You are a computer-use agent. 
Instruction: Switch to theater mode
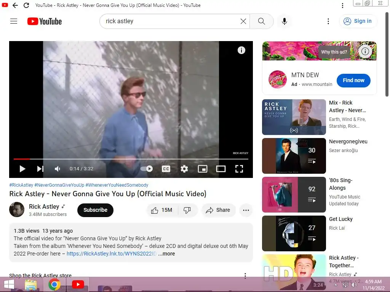[221, 169]
